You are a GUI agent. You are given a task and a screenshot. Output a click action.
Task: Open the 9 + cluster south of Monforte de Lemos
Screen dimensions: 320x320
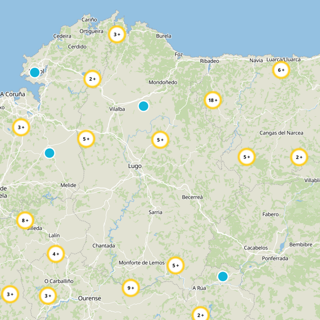pyautogui.click(x=131, y=288)
